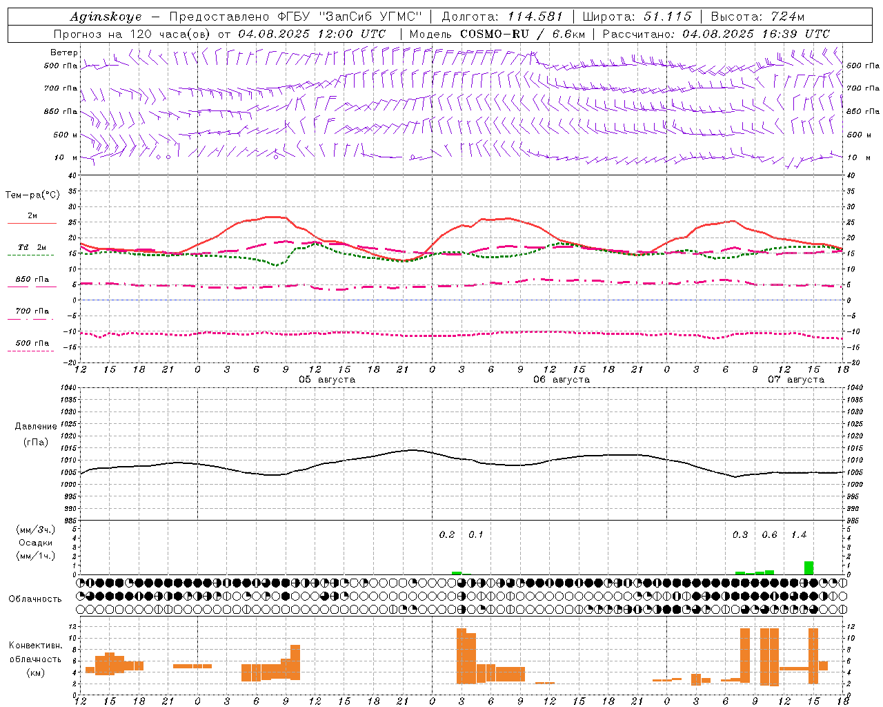
Task: Click the Td 2м dew point legend entry
Action: click(x=32, y=247)
